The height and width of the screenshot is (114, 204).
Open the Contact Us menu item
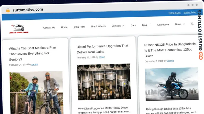[x=49, y=28]
